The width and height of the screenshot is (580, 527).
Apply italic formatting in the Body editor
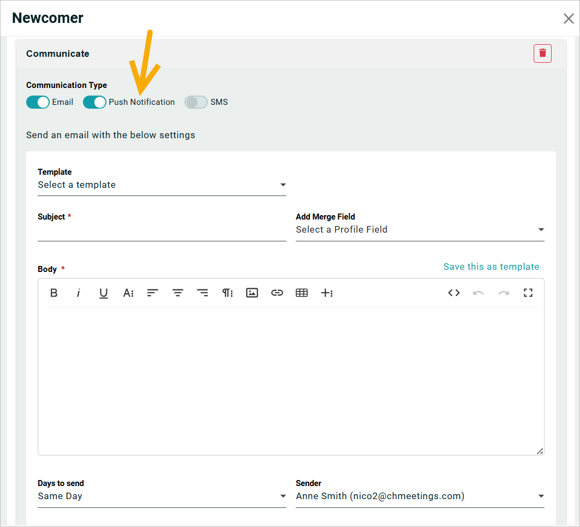tap(79, 293)
